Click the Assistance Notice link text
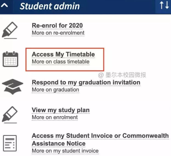This screenshot has height=156, width=171. point(59,144)
